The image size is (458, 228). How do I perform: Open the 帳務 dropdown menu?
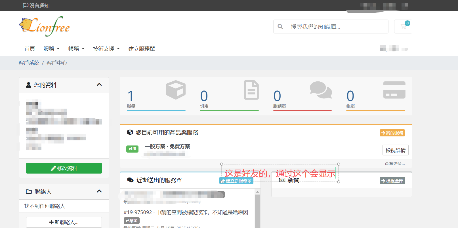(x=76, y=49)
